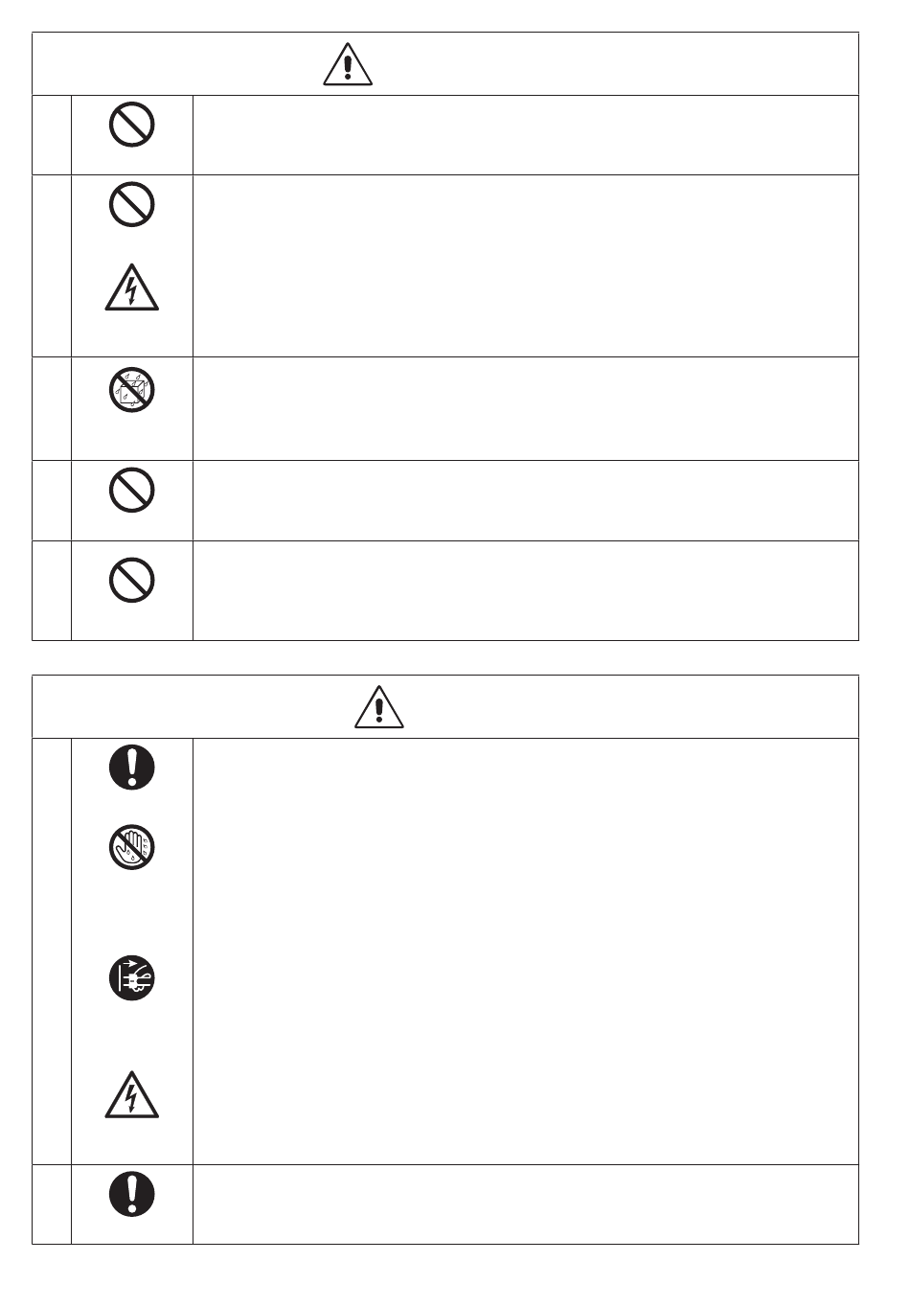Click the blank description cell in the lower table's last row

(526, 1204)
